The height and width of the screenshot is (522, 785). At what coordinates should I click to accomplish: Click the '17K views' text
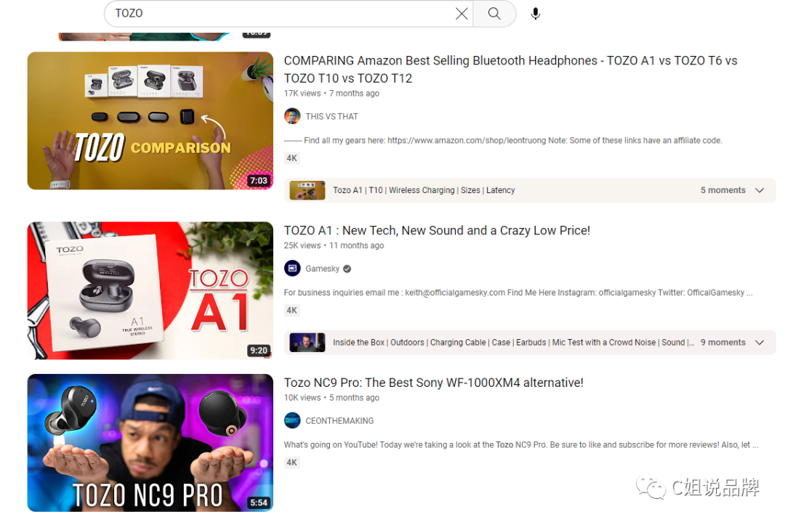click(x=302, y=94)
